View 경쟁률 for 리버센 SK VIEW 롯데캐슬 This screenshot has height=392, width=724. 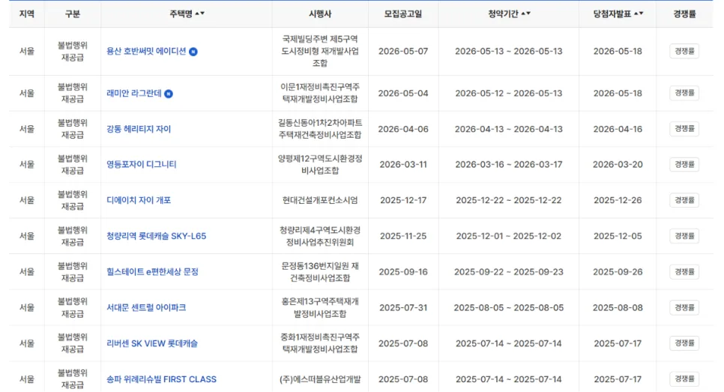(684, 343)
